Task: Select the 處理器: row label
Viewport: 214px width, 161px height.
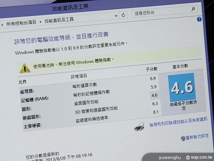Action: pos(27,91)
